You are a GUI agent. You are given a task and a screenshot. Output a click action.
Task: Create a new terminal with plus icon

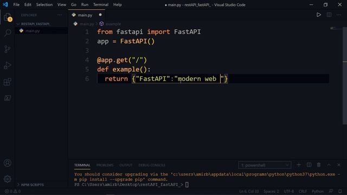(x=299, y=165)
